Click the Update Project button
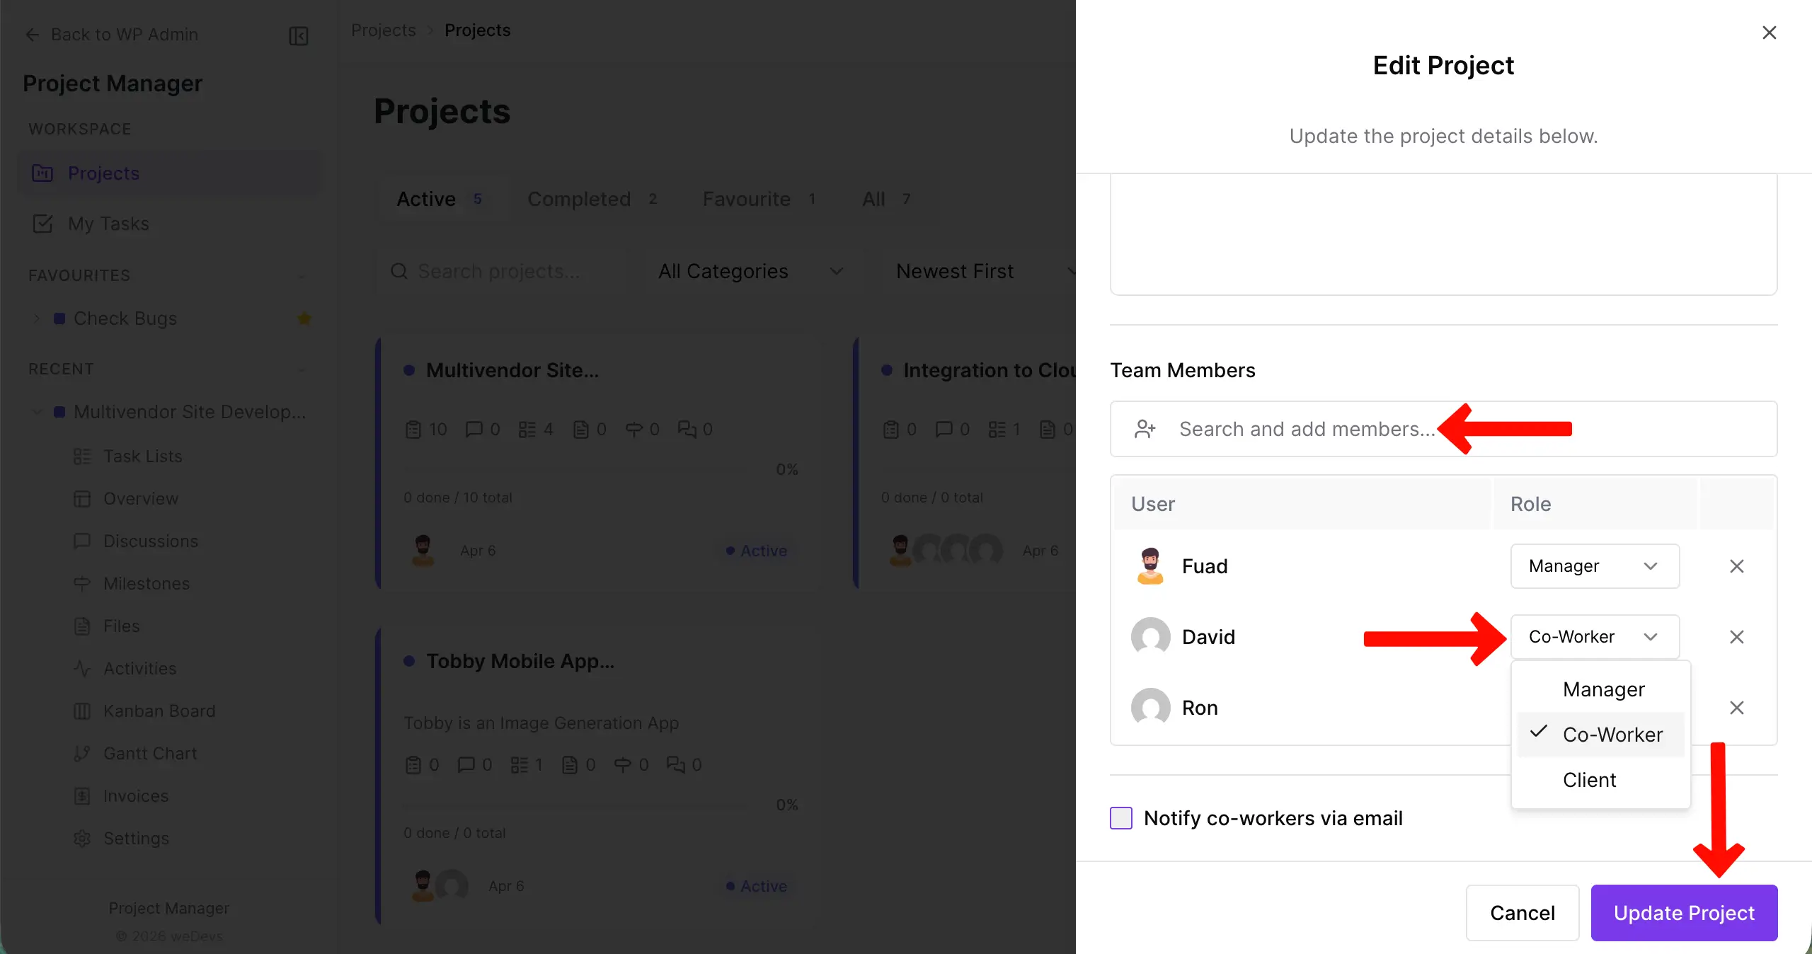Viewport: 1812px width, 954px height. point(1683,913)
